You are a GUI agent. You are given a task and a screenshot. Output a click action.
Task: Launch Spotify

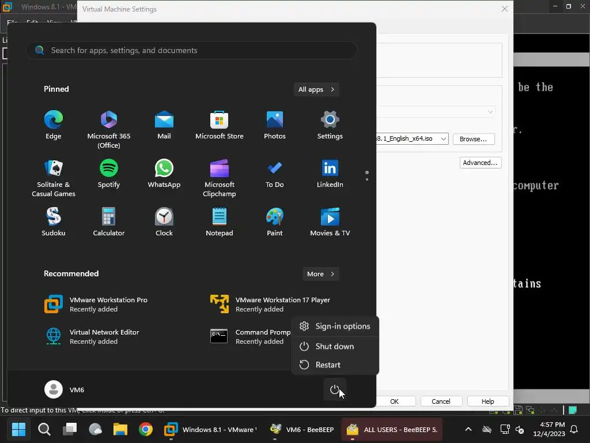pyautogui.click(x=109, y=174)
